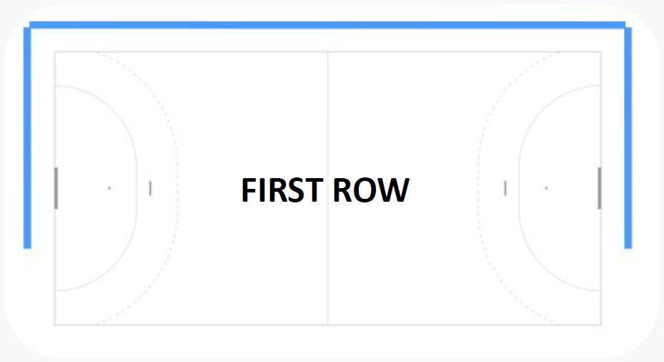Click the left dashed free-throw line
Screen dimensions: 664x362
(x=178, y=188)
